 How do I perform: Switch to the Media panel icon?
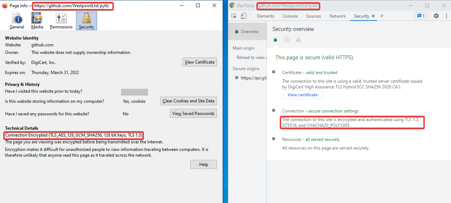pyautogui.click(x=37, y=21)
